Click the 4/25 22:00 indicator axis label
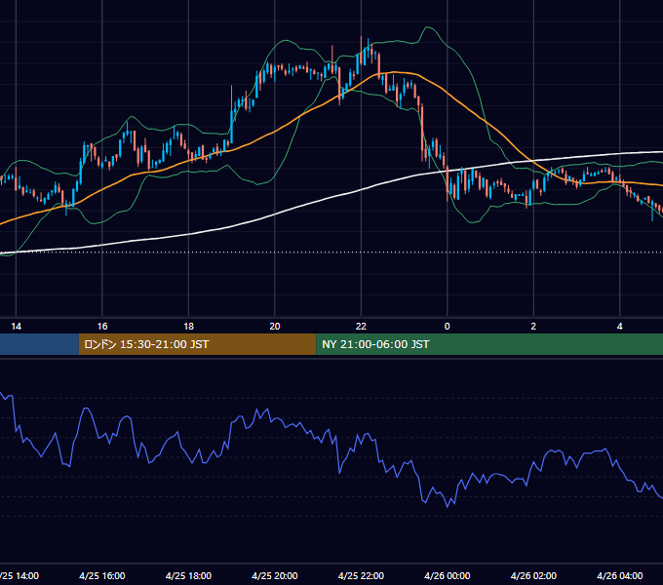The image size is (663, 585). pos(361,576)
